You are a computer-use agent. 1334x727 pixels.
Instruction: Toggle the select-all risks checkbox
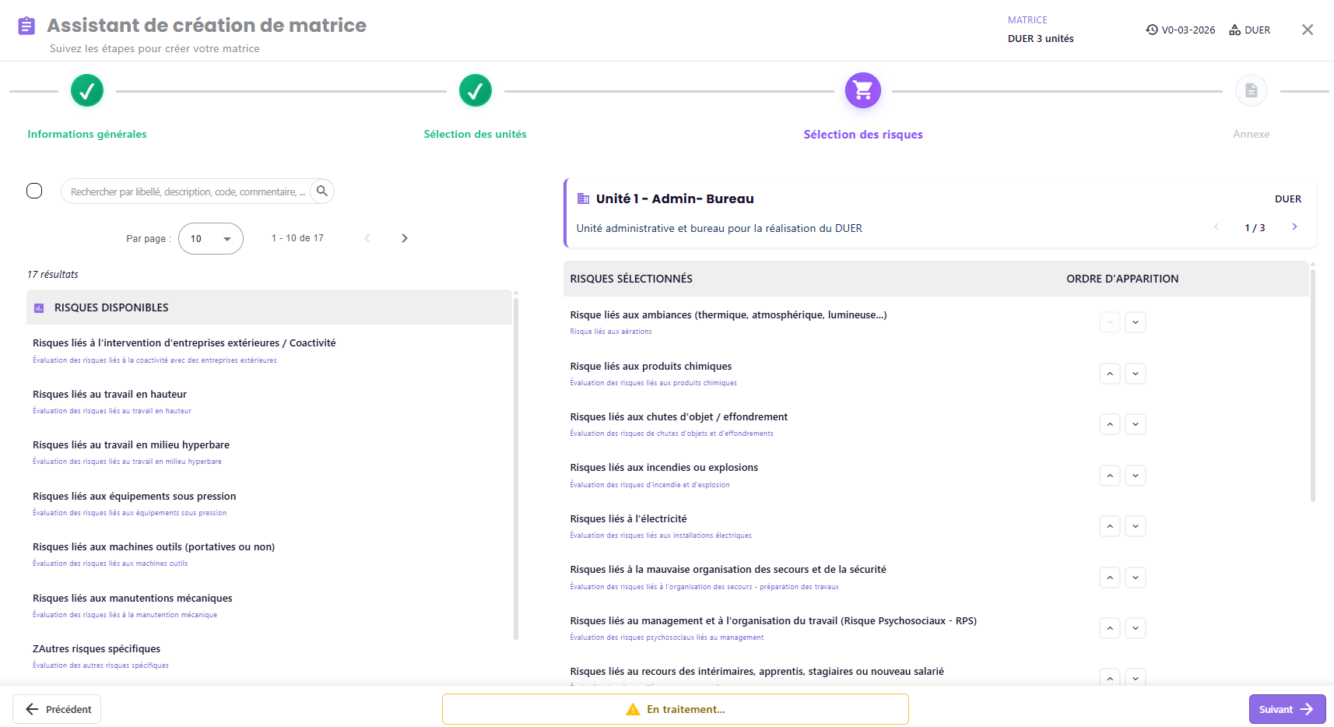click(34, 191)
